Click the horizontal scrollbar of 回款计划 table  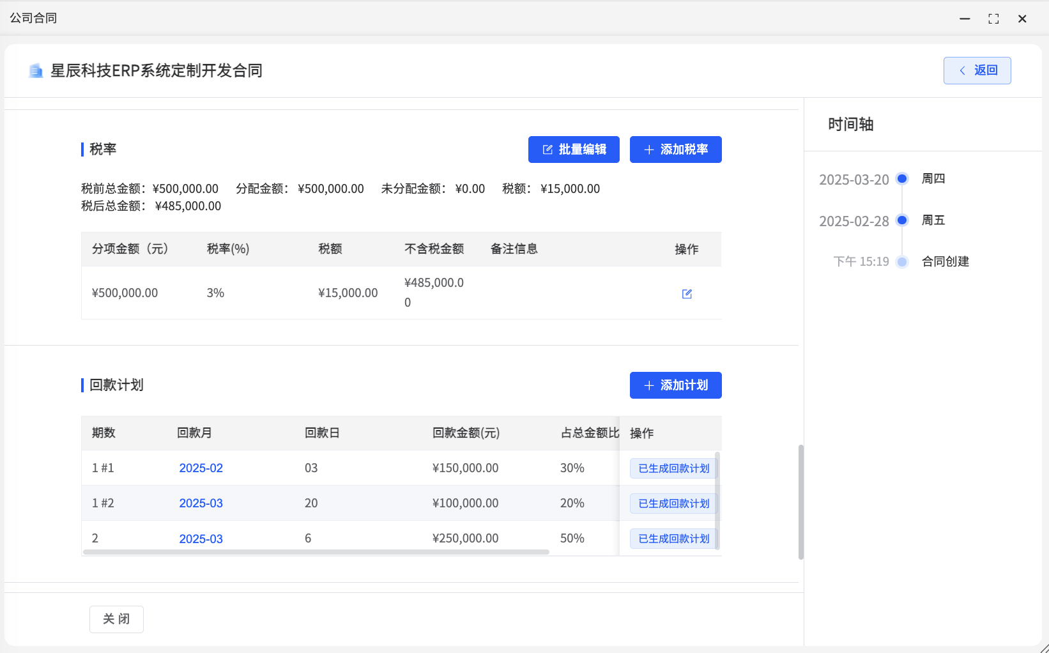tap(316, 552)
